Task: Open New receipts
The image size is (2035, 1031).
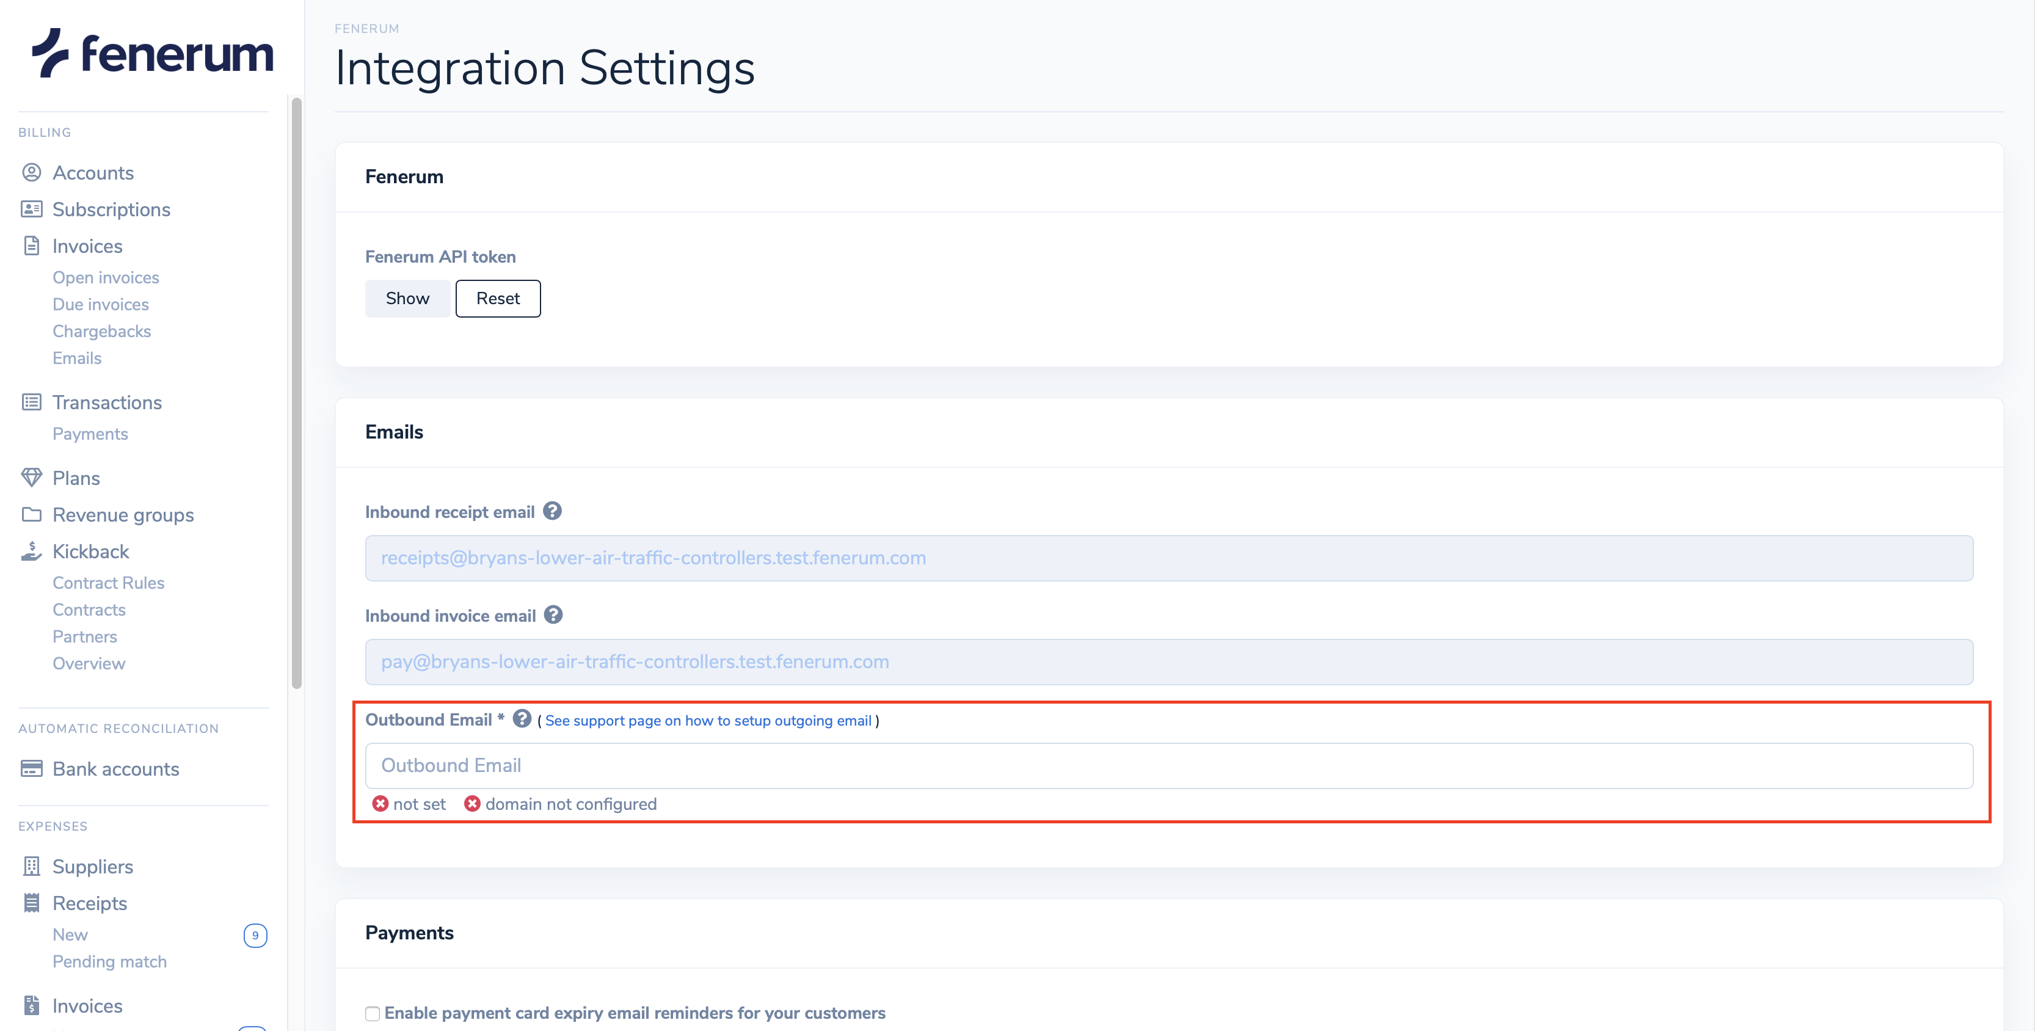Action: click(x=70, y=934)
